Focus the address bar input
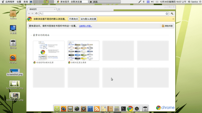 click(x=104, y=13)
